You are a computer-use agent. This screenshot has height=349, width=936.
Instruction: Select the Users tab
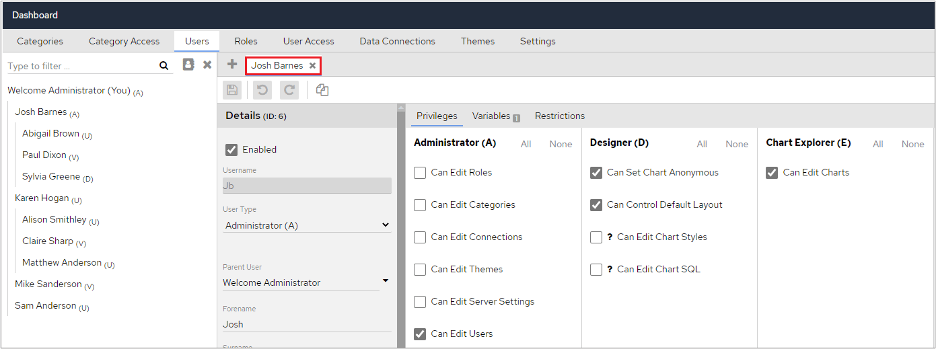(196, 41)
